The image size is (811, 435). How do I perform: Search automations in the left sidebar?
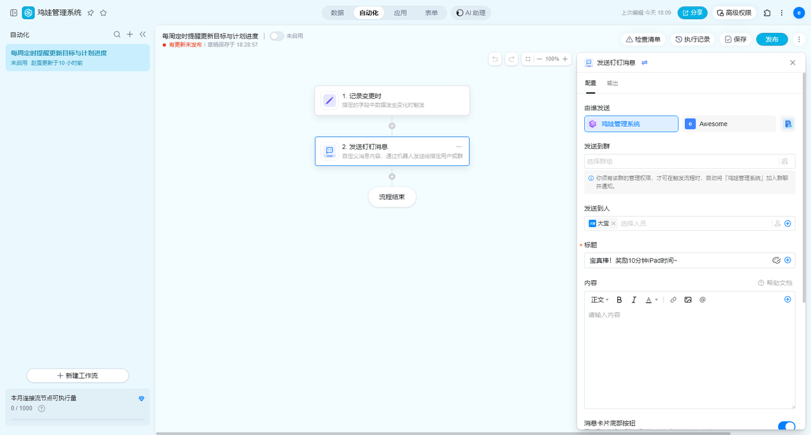pos(117,35)
